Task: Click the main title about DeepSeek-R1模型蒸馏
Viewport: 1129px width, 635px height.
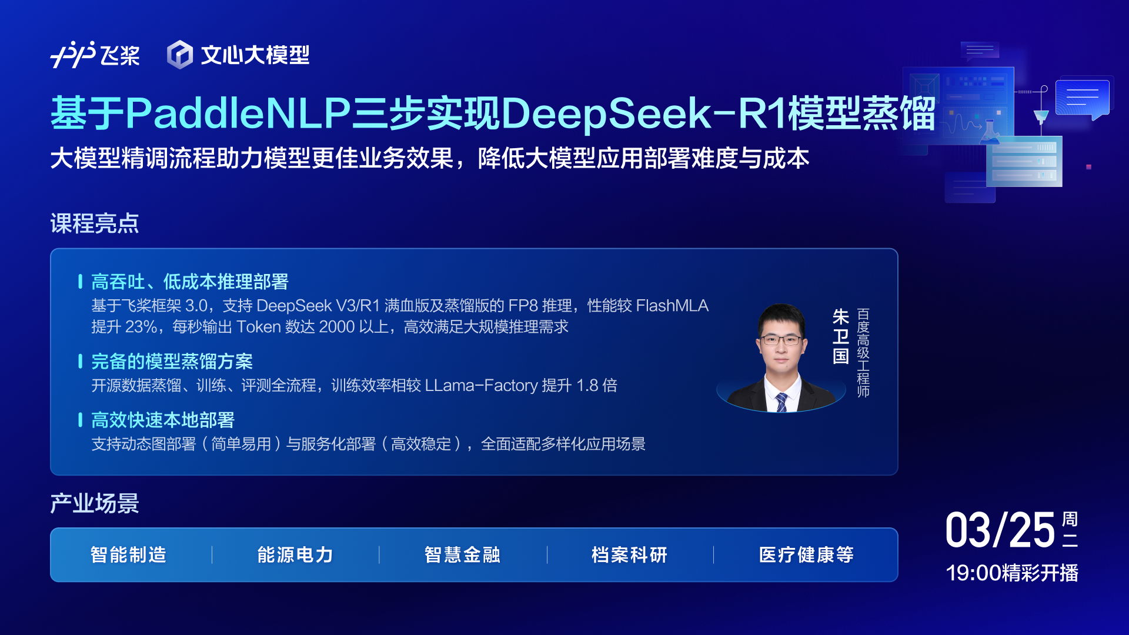Action: click(x=493, y=113)
